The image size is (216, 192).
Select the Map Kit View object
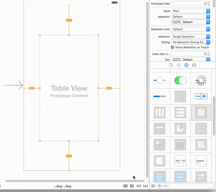coord(201,177)
